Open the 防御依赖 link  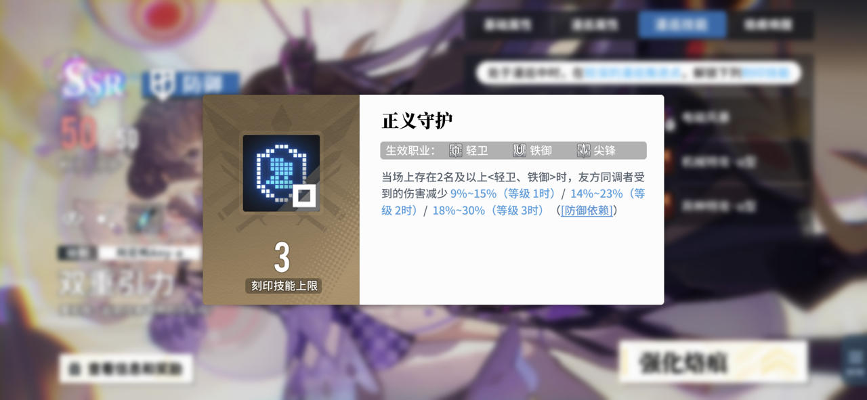(587, 210)
